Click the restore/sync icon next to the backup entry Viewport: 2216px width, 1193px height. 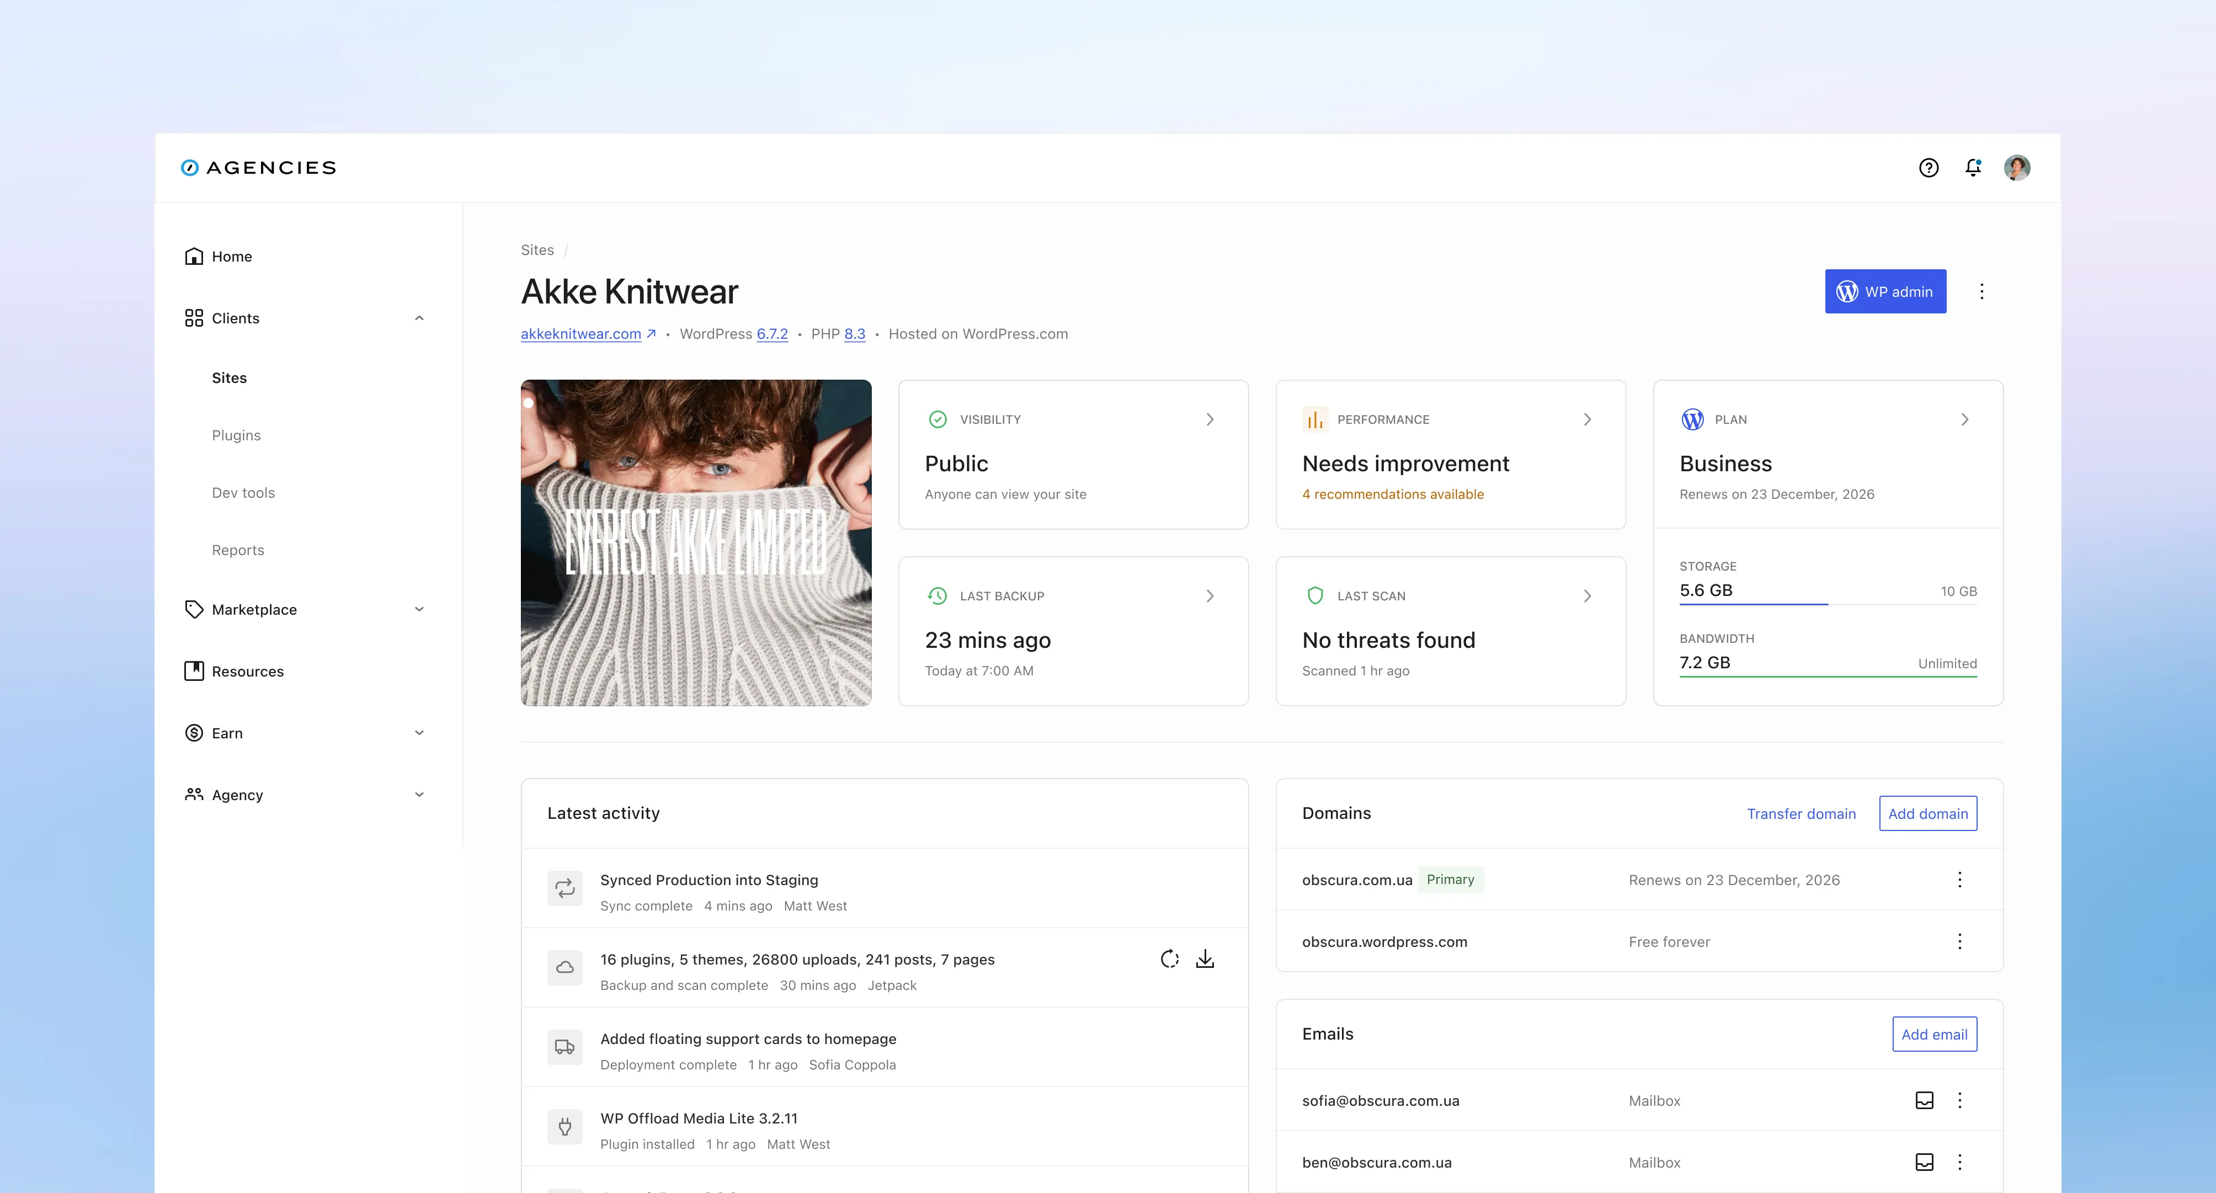tap(1169, 958)
